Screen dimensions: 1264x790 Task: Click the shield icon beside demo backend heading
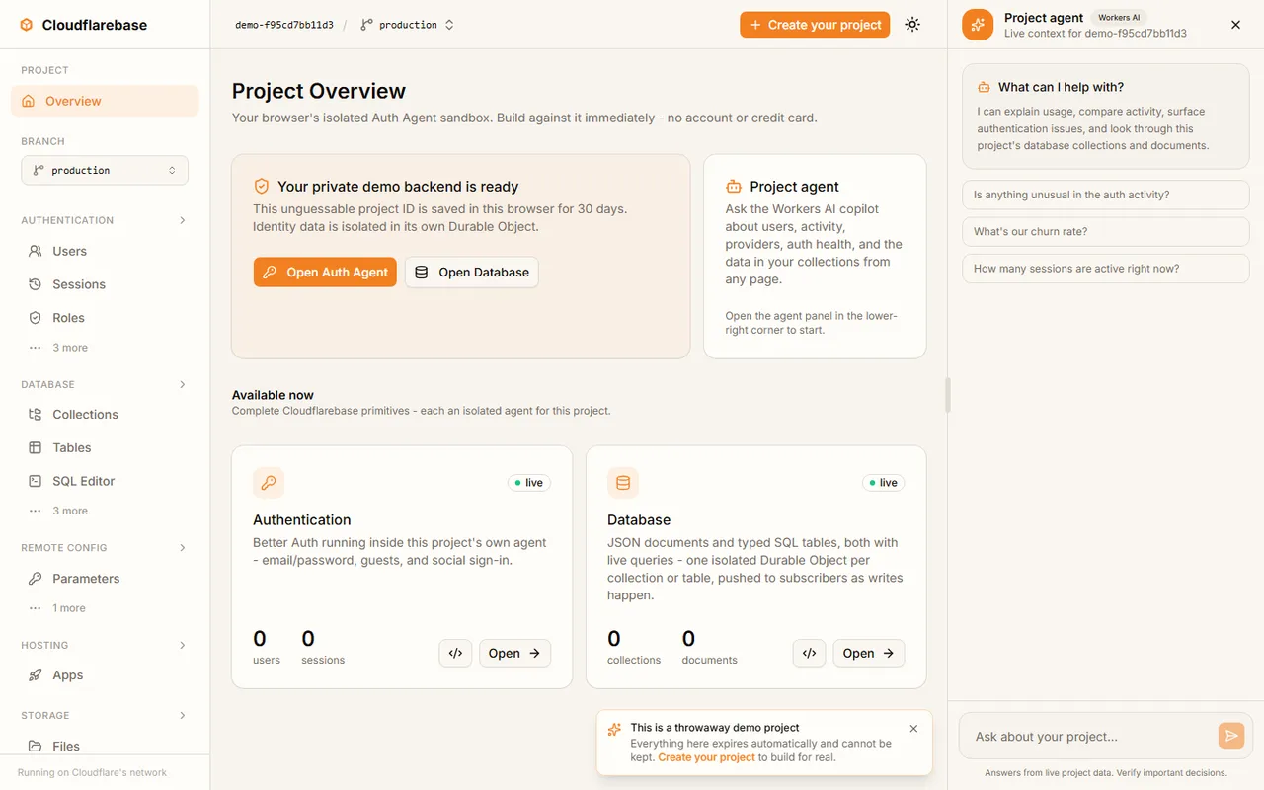(262, 186)
